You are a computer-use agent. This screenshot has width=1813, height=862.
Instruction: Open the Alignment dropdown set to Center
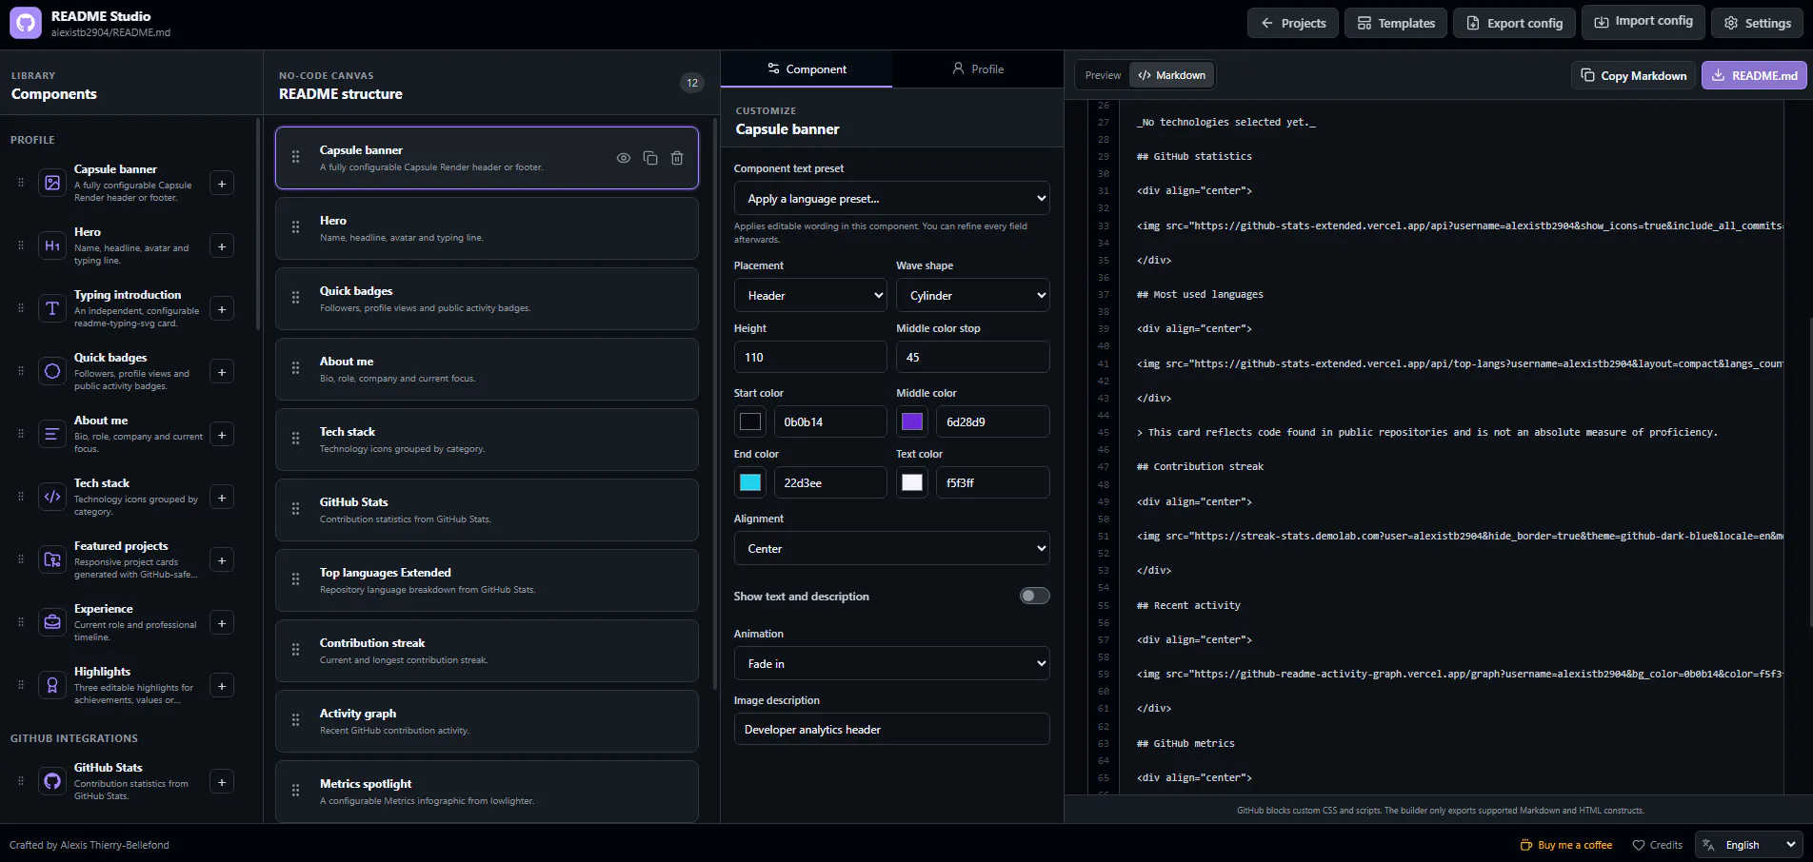(892, 548)
